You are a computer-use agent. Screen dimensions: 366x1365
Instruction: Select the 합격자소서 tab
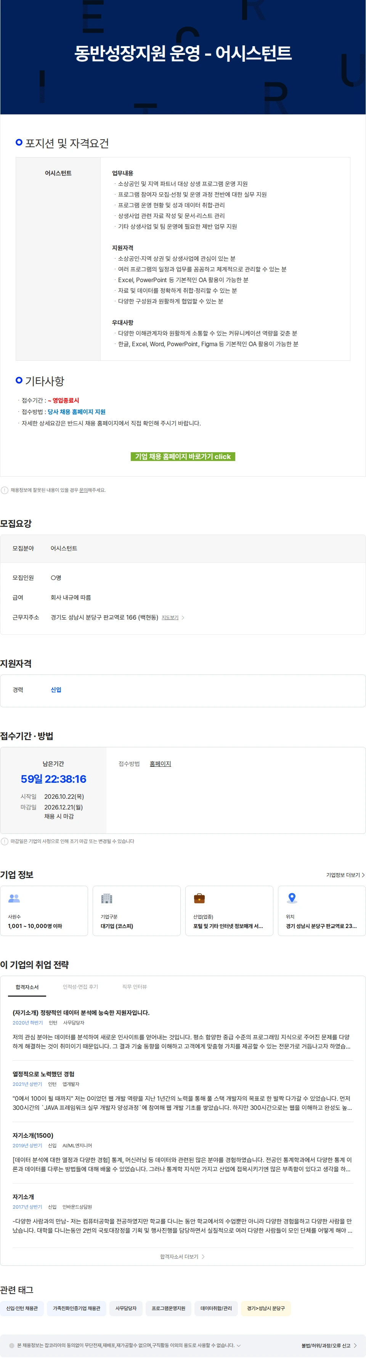coord(27,987)
